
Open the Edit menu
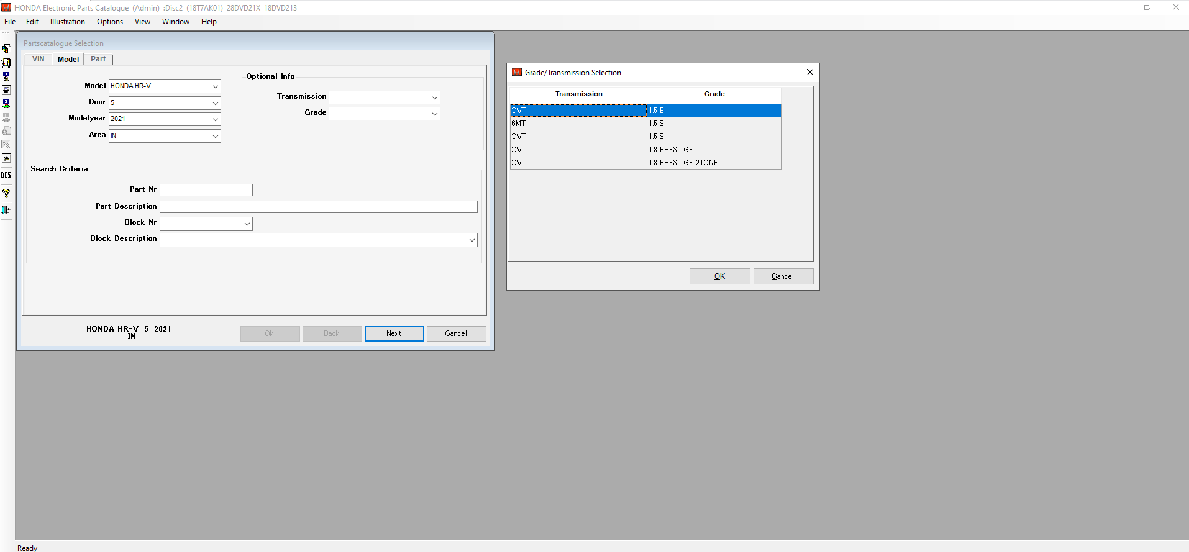32,22
